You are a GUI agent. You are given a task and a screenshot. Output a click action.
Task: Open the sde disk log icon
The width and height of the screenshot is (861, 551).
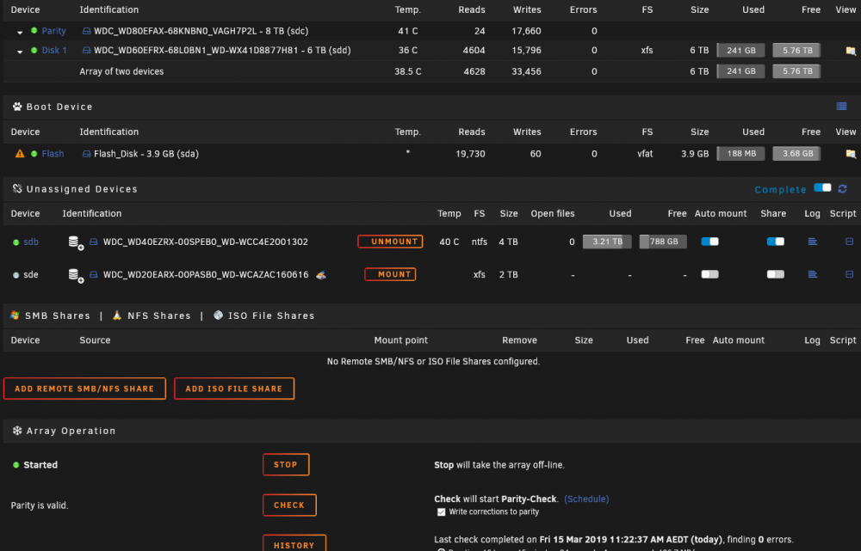point(812,275)
